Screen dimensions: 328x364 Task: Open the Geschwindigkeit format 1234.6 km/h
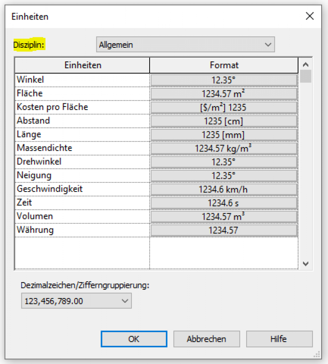pyautogui.click(x=223, y=189)
